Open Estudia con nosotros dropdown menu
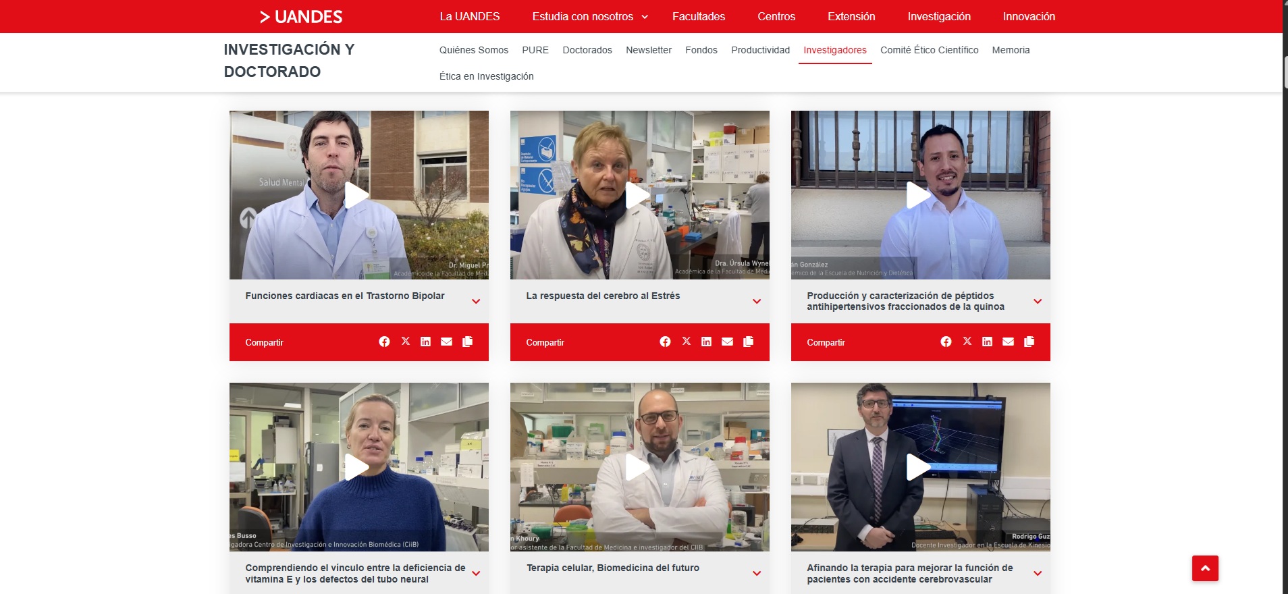This screenshot has height=594, width=1288. click(x=590, y=16)
